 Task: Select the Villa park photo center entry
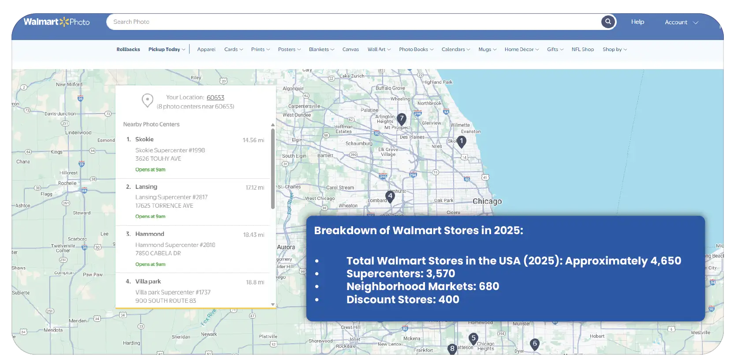193,290
